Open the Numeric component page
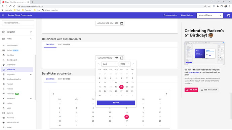The image size is (232, 130). pos(10,113)
